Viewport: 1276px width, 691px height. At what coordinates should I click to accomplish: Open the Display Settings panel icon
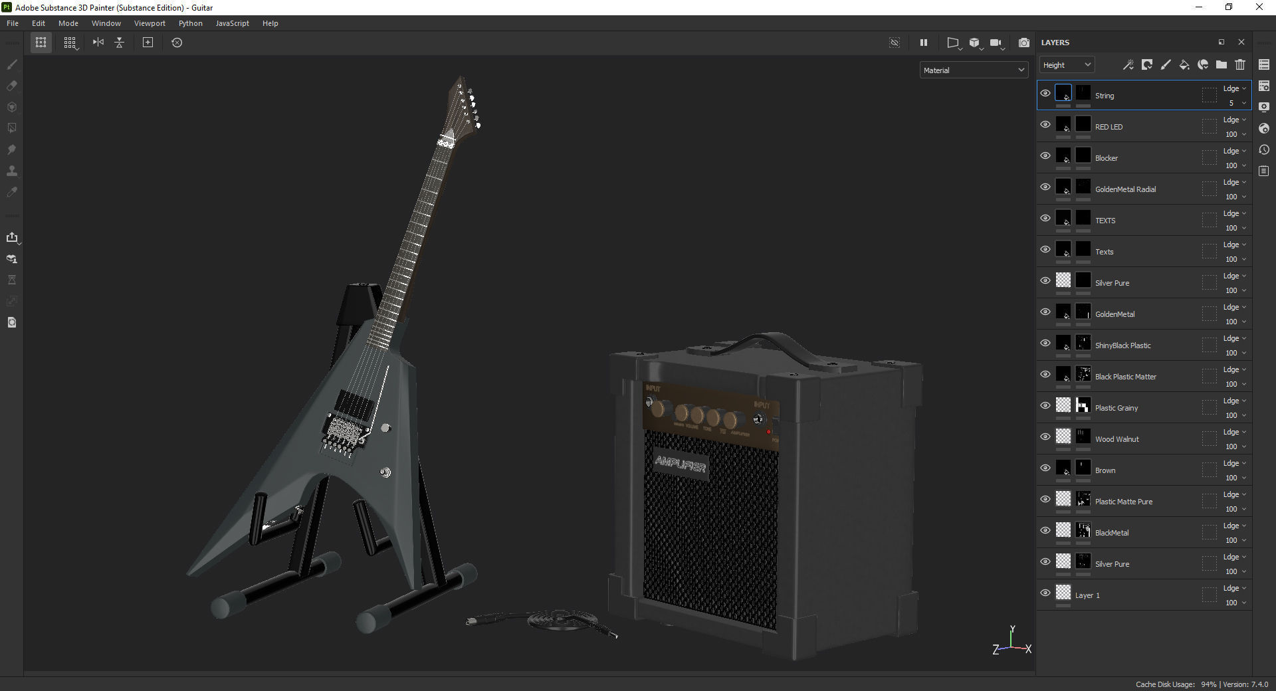[x=1264, y=107]
